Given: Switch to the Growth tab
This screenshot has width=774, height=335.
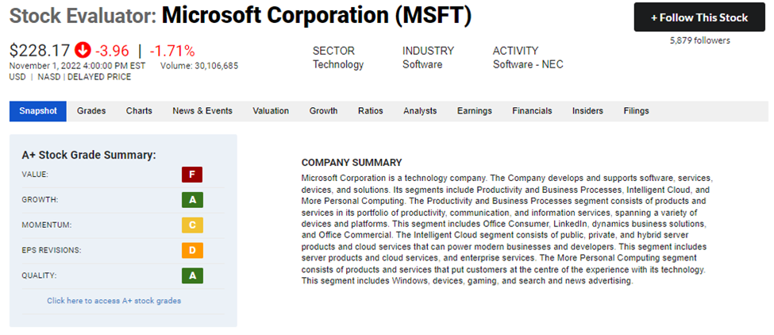Looking at the screenshot, I should 324,111.
